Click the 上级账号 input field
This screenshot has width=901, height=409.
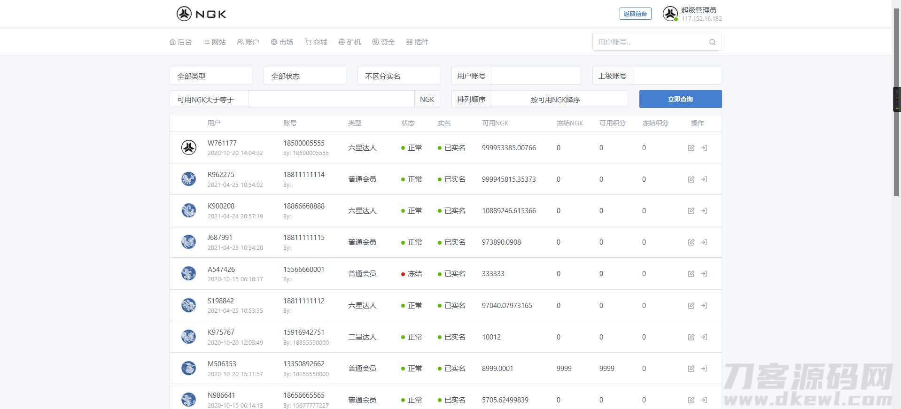(x=676, y=76)
